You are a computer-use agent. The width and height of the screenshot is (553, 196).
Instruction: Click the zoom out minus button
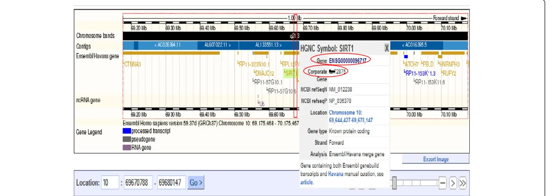(443, 183)
